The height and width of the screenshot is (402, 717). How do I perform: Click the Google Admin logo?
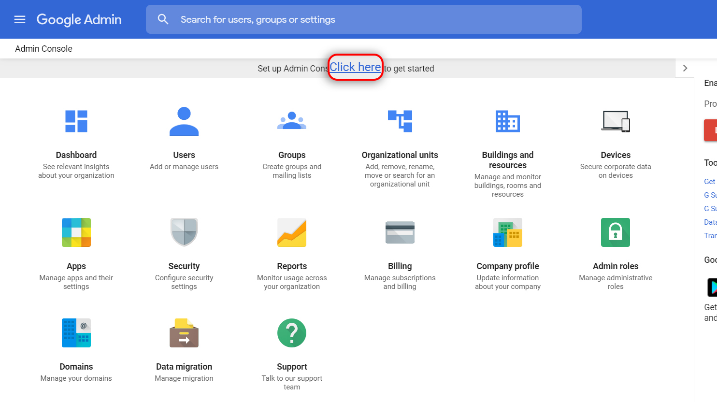(79, 19)
